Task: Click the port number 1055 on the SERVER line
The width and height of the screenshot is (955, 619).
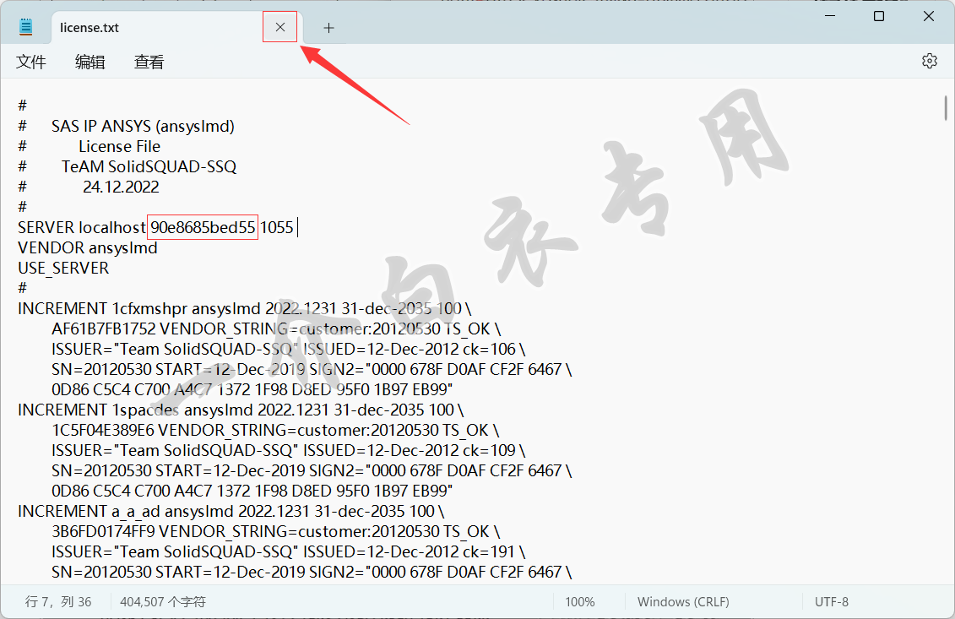Action: click(x=277, y=227)
